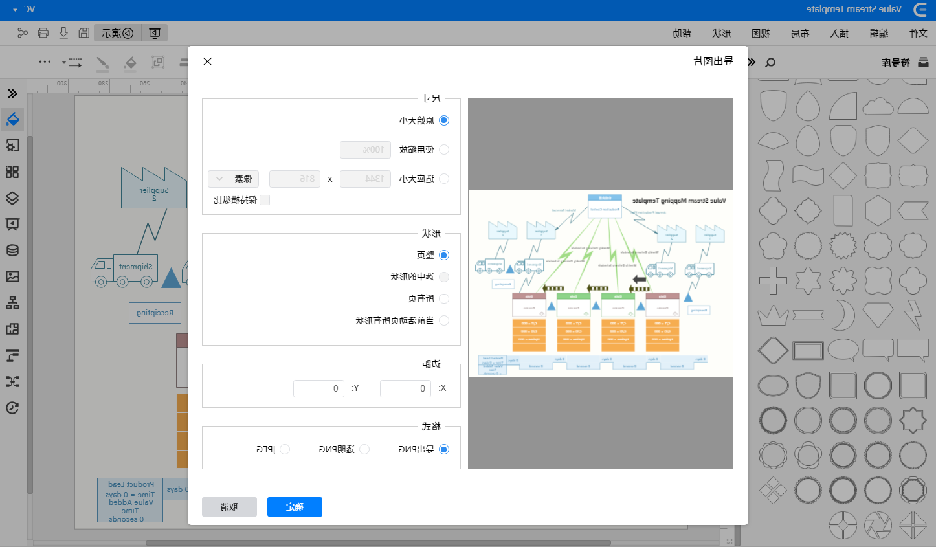The height and width of the screenshot is (547, 936).
Task: Open the page settings icon in sidebar
Action: click(12, 146)
